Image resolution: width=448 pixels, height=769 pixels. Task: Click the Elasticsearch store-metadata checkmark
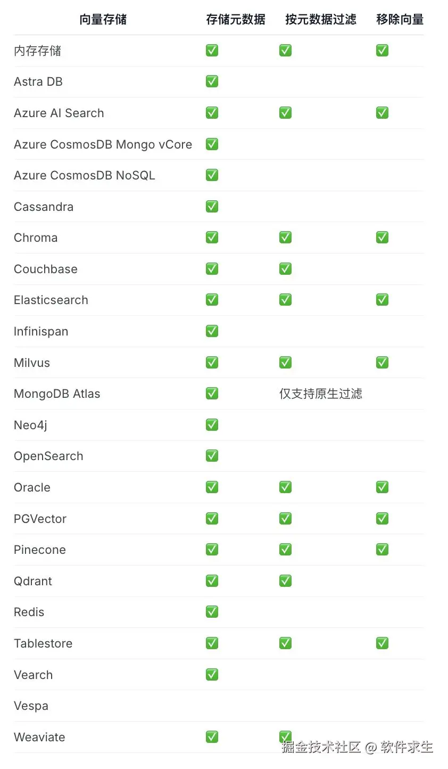point(212,300)
